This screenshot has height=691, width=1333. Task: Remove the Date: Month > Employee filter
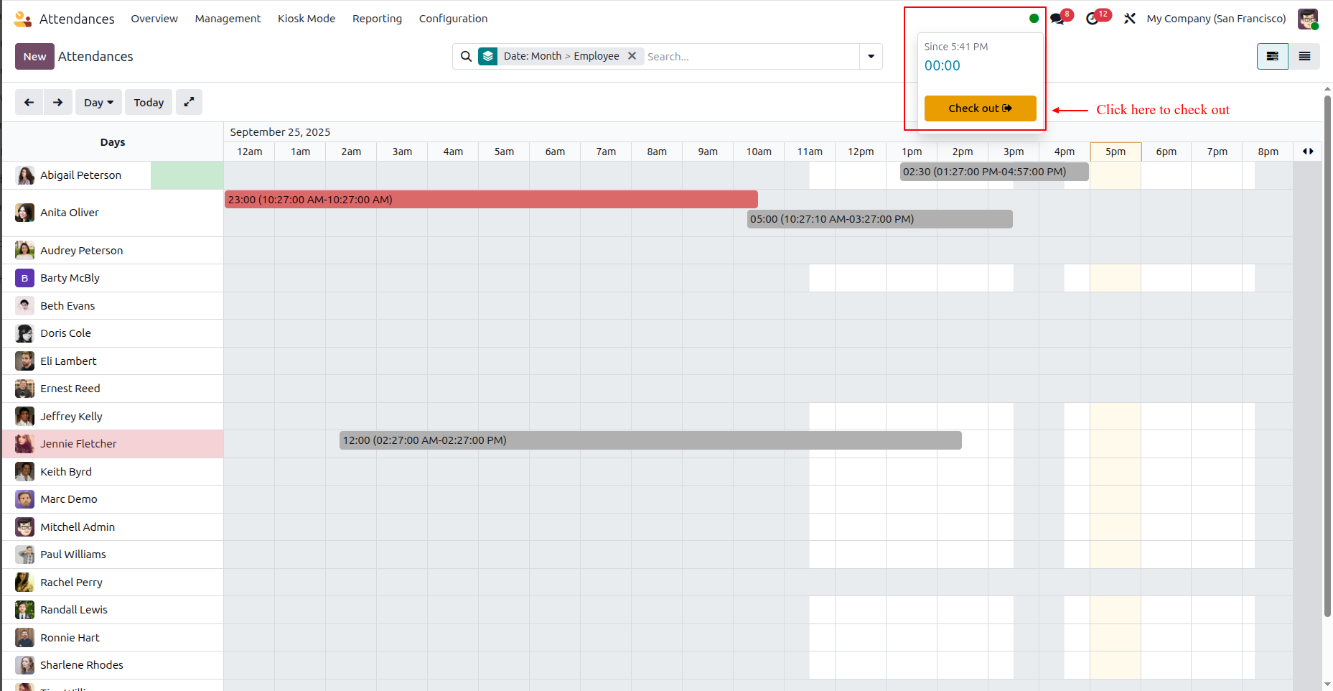[x=632, y=56]
